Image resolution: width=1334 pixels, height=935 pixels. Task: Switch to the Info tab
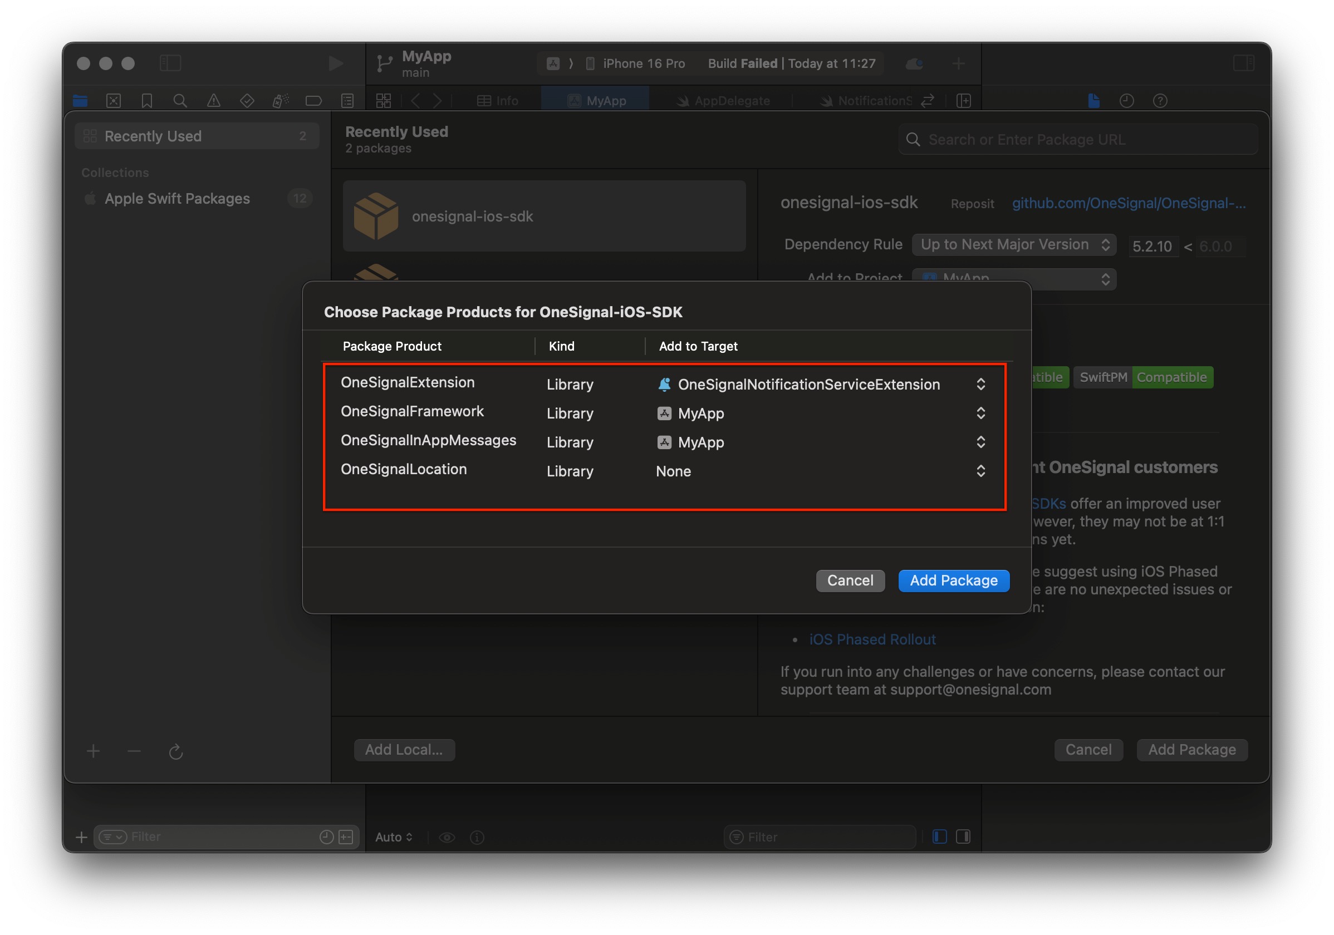pos(497,101)
